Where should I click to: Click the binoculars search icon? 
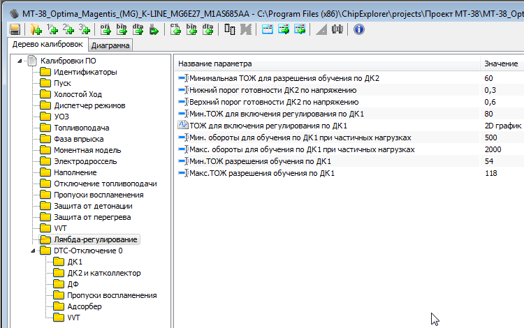337,29
